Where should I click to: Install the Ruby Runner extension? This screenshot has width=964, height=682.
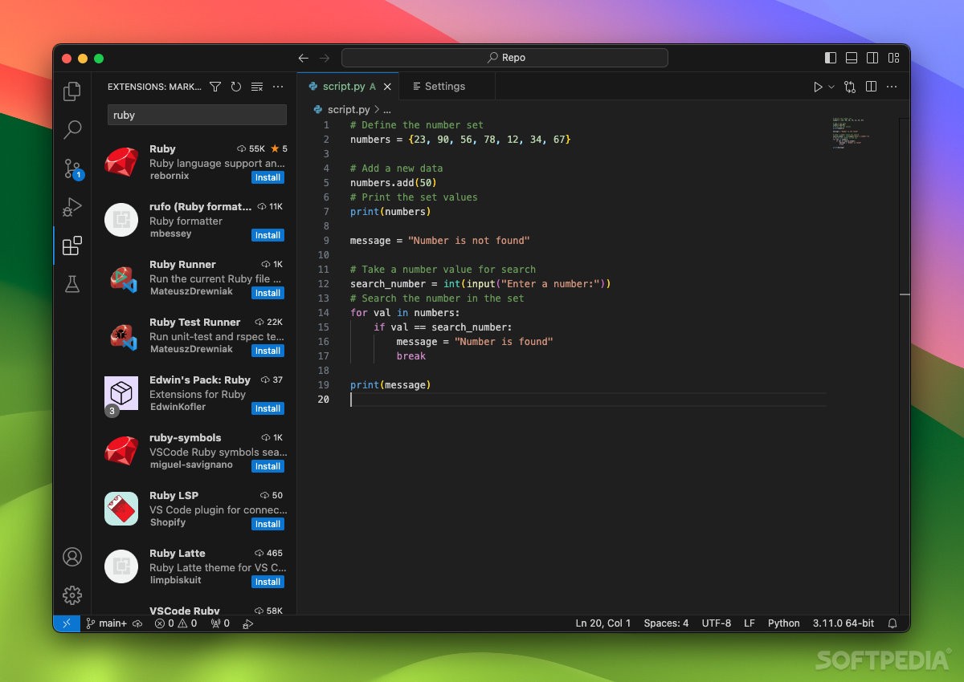268,293
